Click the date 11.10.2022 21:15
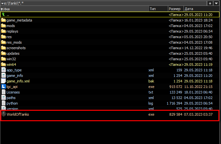 tap(198, 87)
